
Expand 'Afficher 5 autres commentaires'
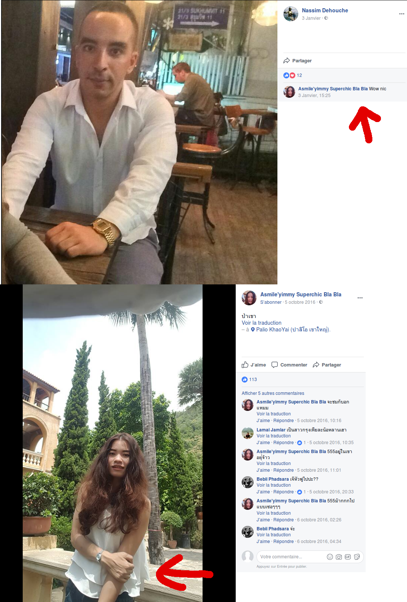[273, 393]
